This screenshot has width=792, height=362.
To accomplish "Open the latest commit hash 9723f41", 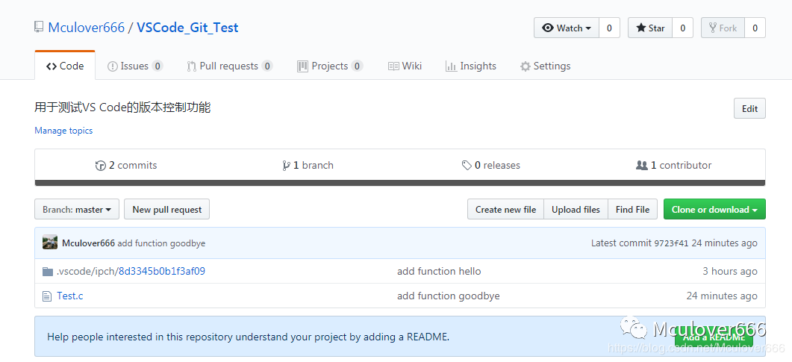I will tap(671, 243).
